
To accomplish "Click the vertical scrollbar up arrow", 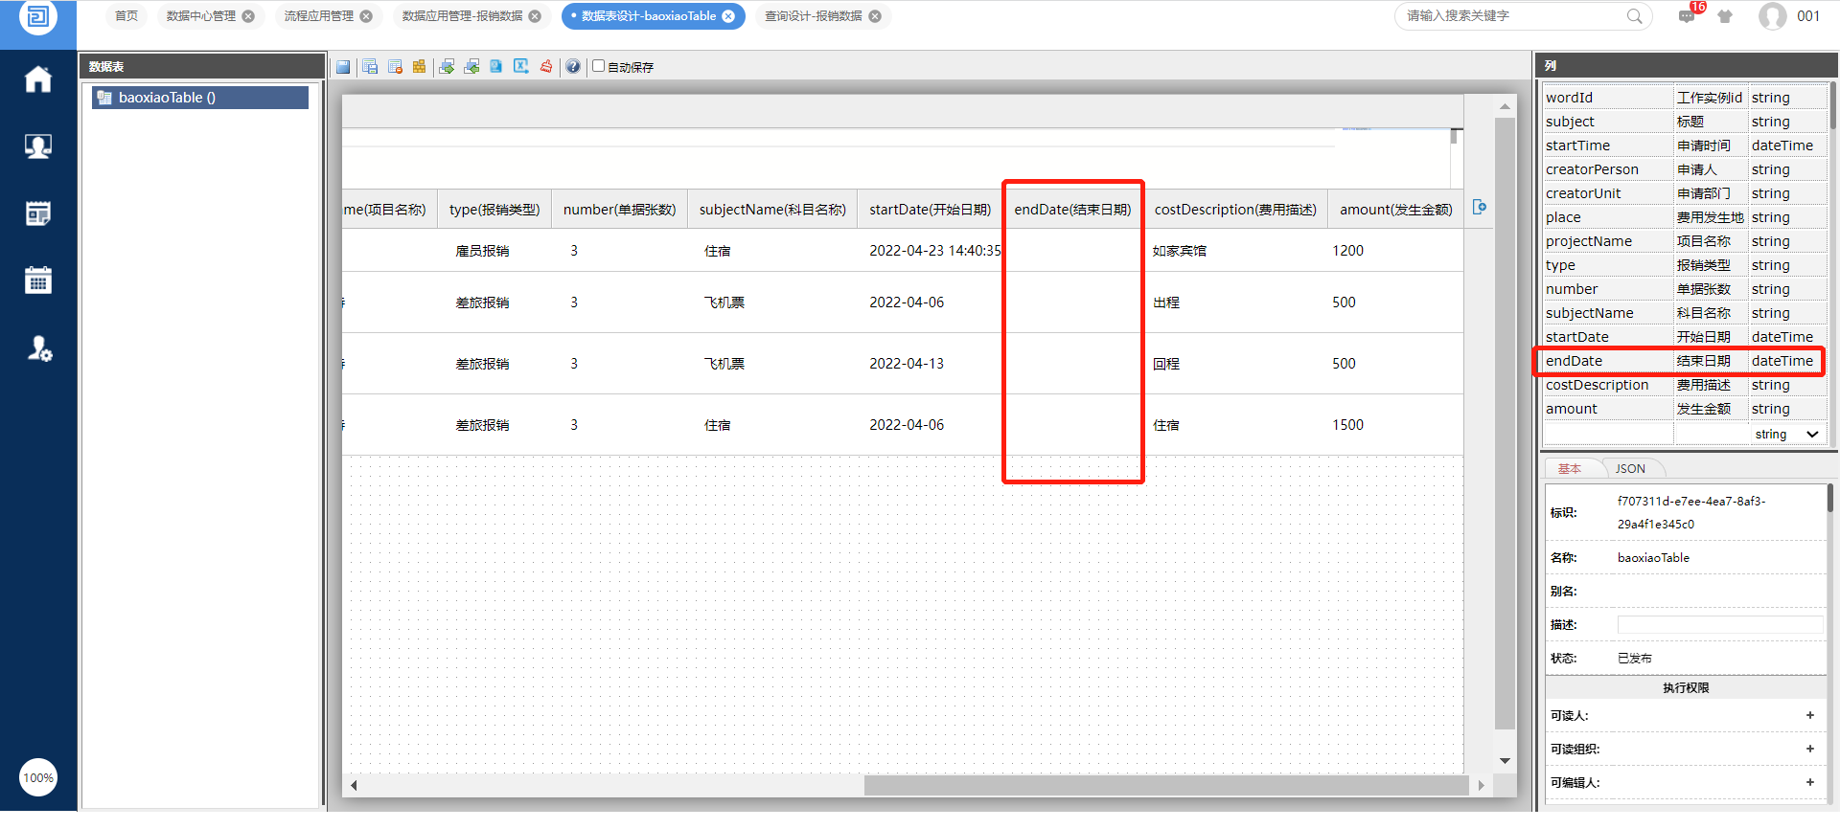I will click(x=1505, y=106).
